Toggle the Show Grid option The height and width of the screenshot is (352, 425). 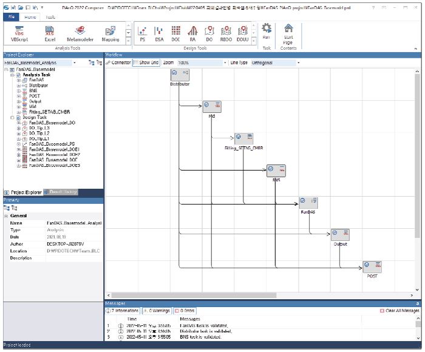(146, 63)
